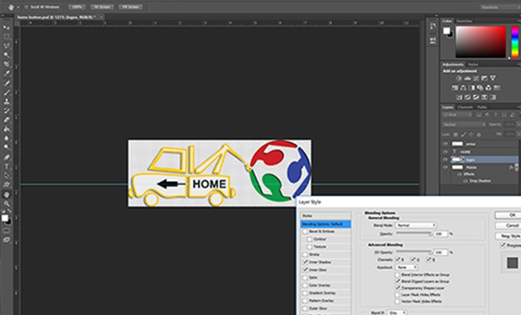Select the Crop tool

point(7,64)
